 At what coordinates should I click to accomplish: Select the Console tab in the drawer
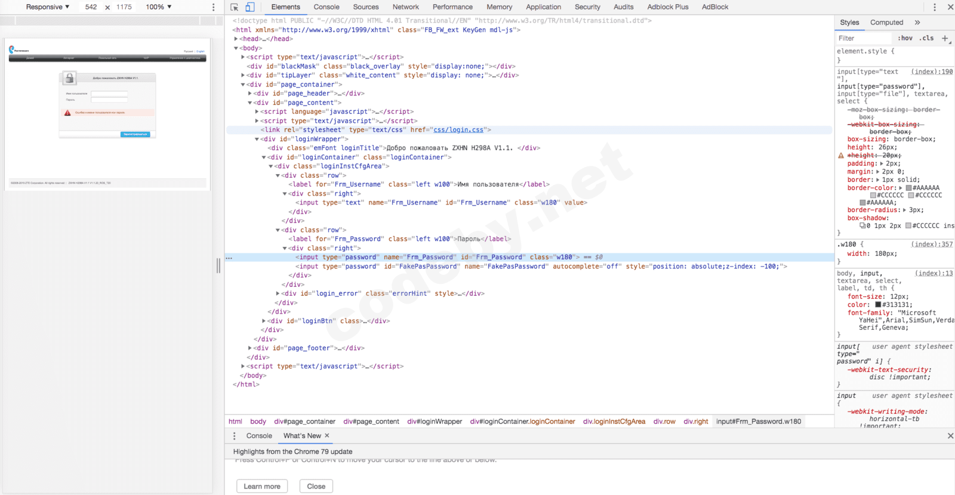(259, 436)
